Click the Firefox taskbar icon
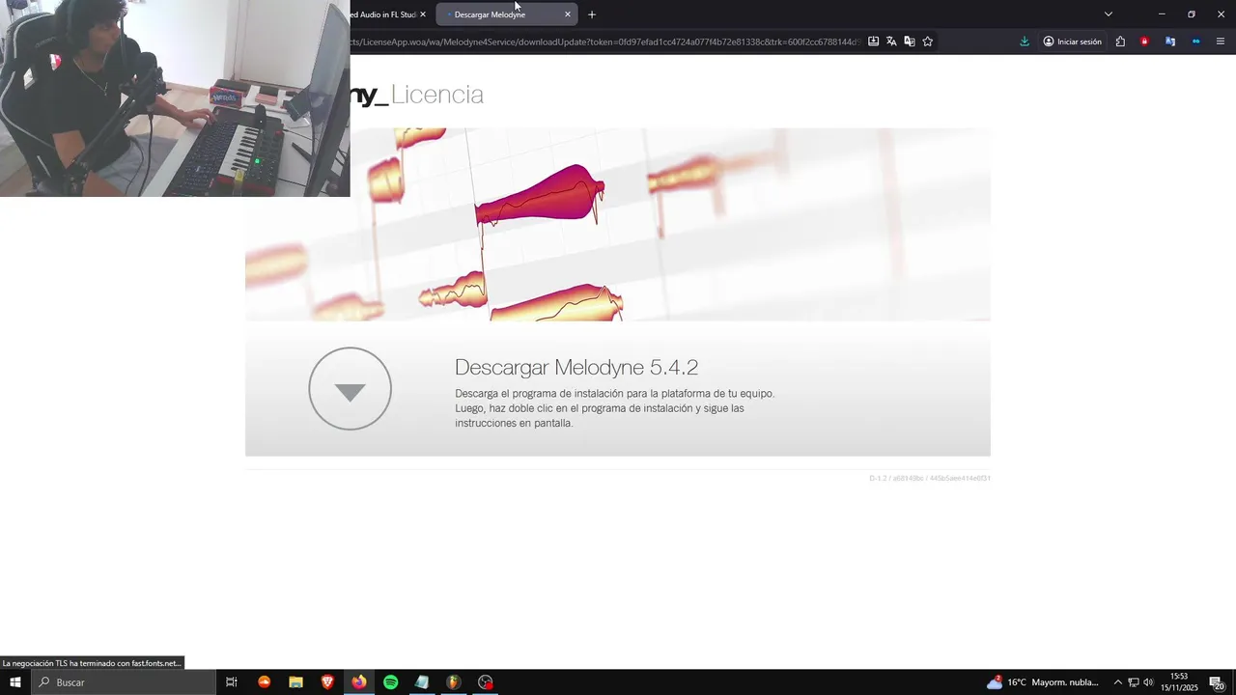This screenshot has width=1236, height=695. (x=359, y=682)
